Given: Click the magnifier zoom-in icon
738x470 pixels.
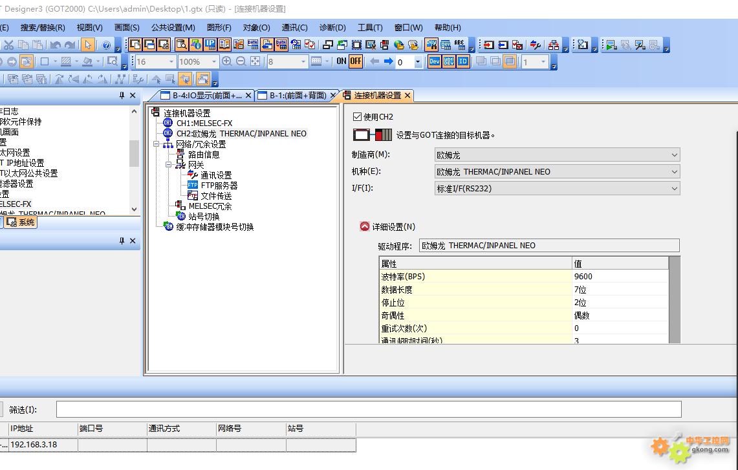Looking at the screenshot, I should pos(227,61).
